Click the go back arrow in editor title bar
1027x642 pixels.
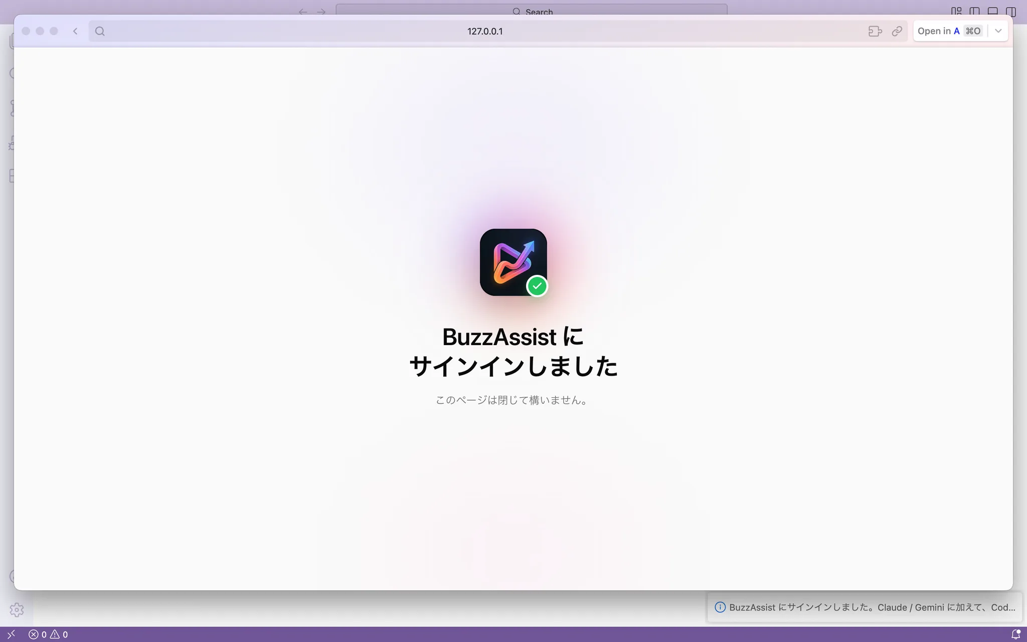coord(303,12)
